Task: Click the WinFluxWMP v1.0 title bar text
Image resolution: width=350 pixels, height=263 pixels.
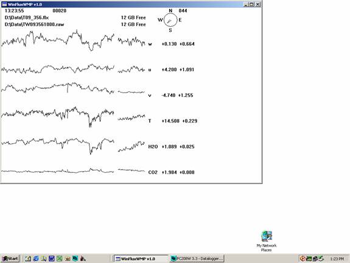Action: [25, 4]
